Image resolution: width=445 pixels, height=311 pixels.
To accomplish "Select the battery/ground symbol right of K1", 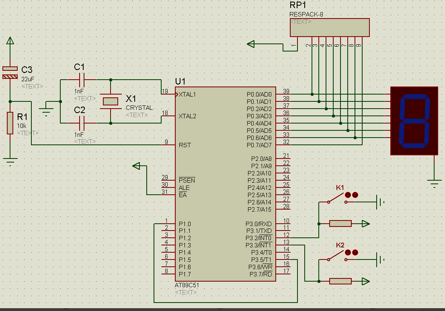I will click(x=380, y=202).
